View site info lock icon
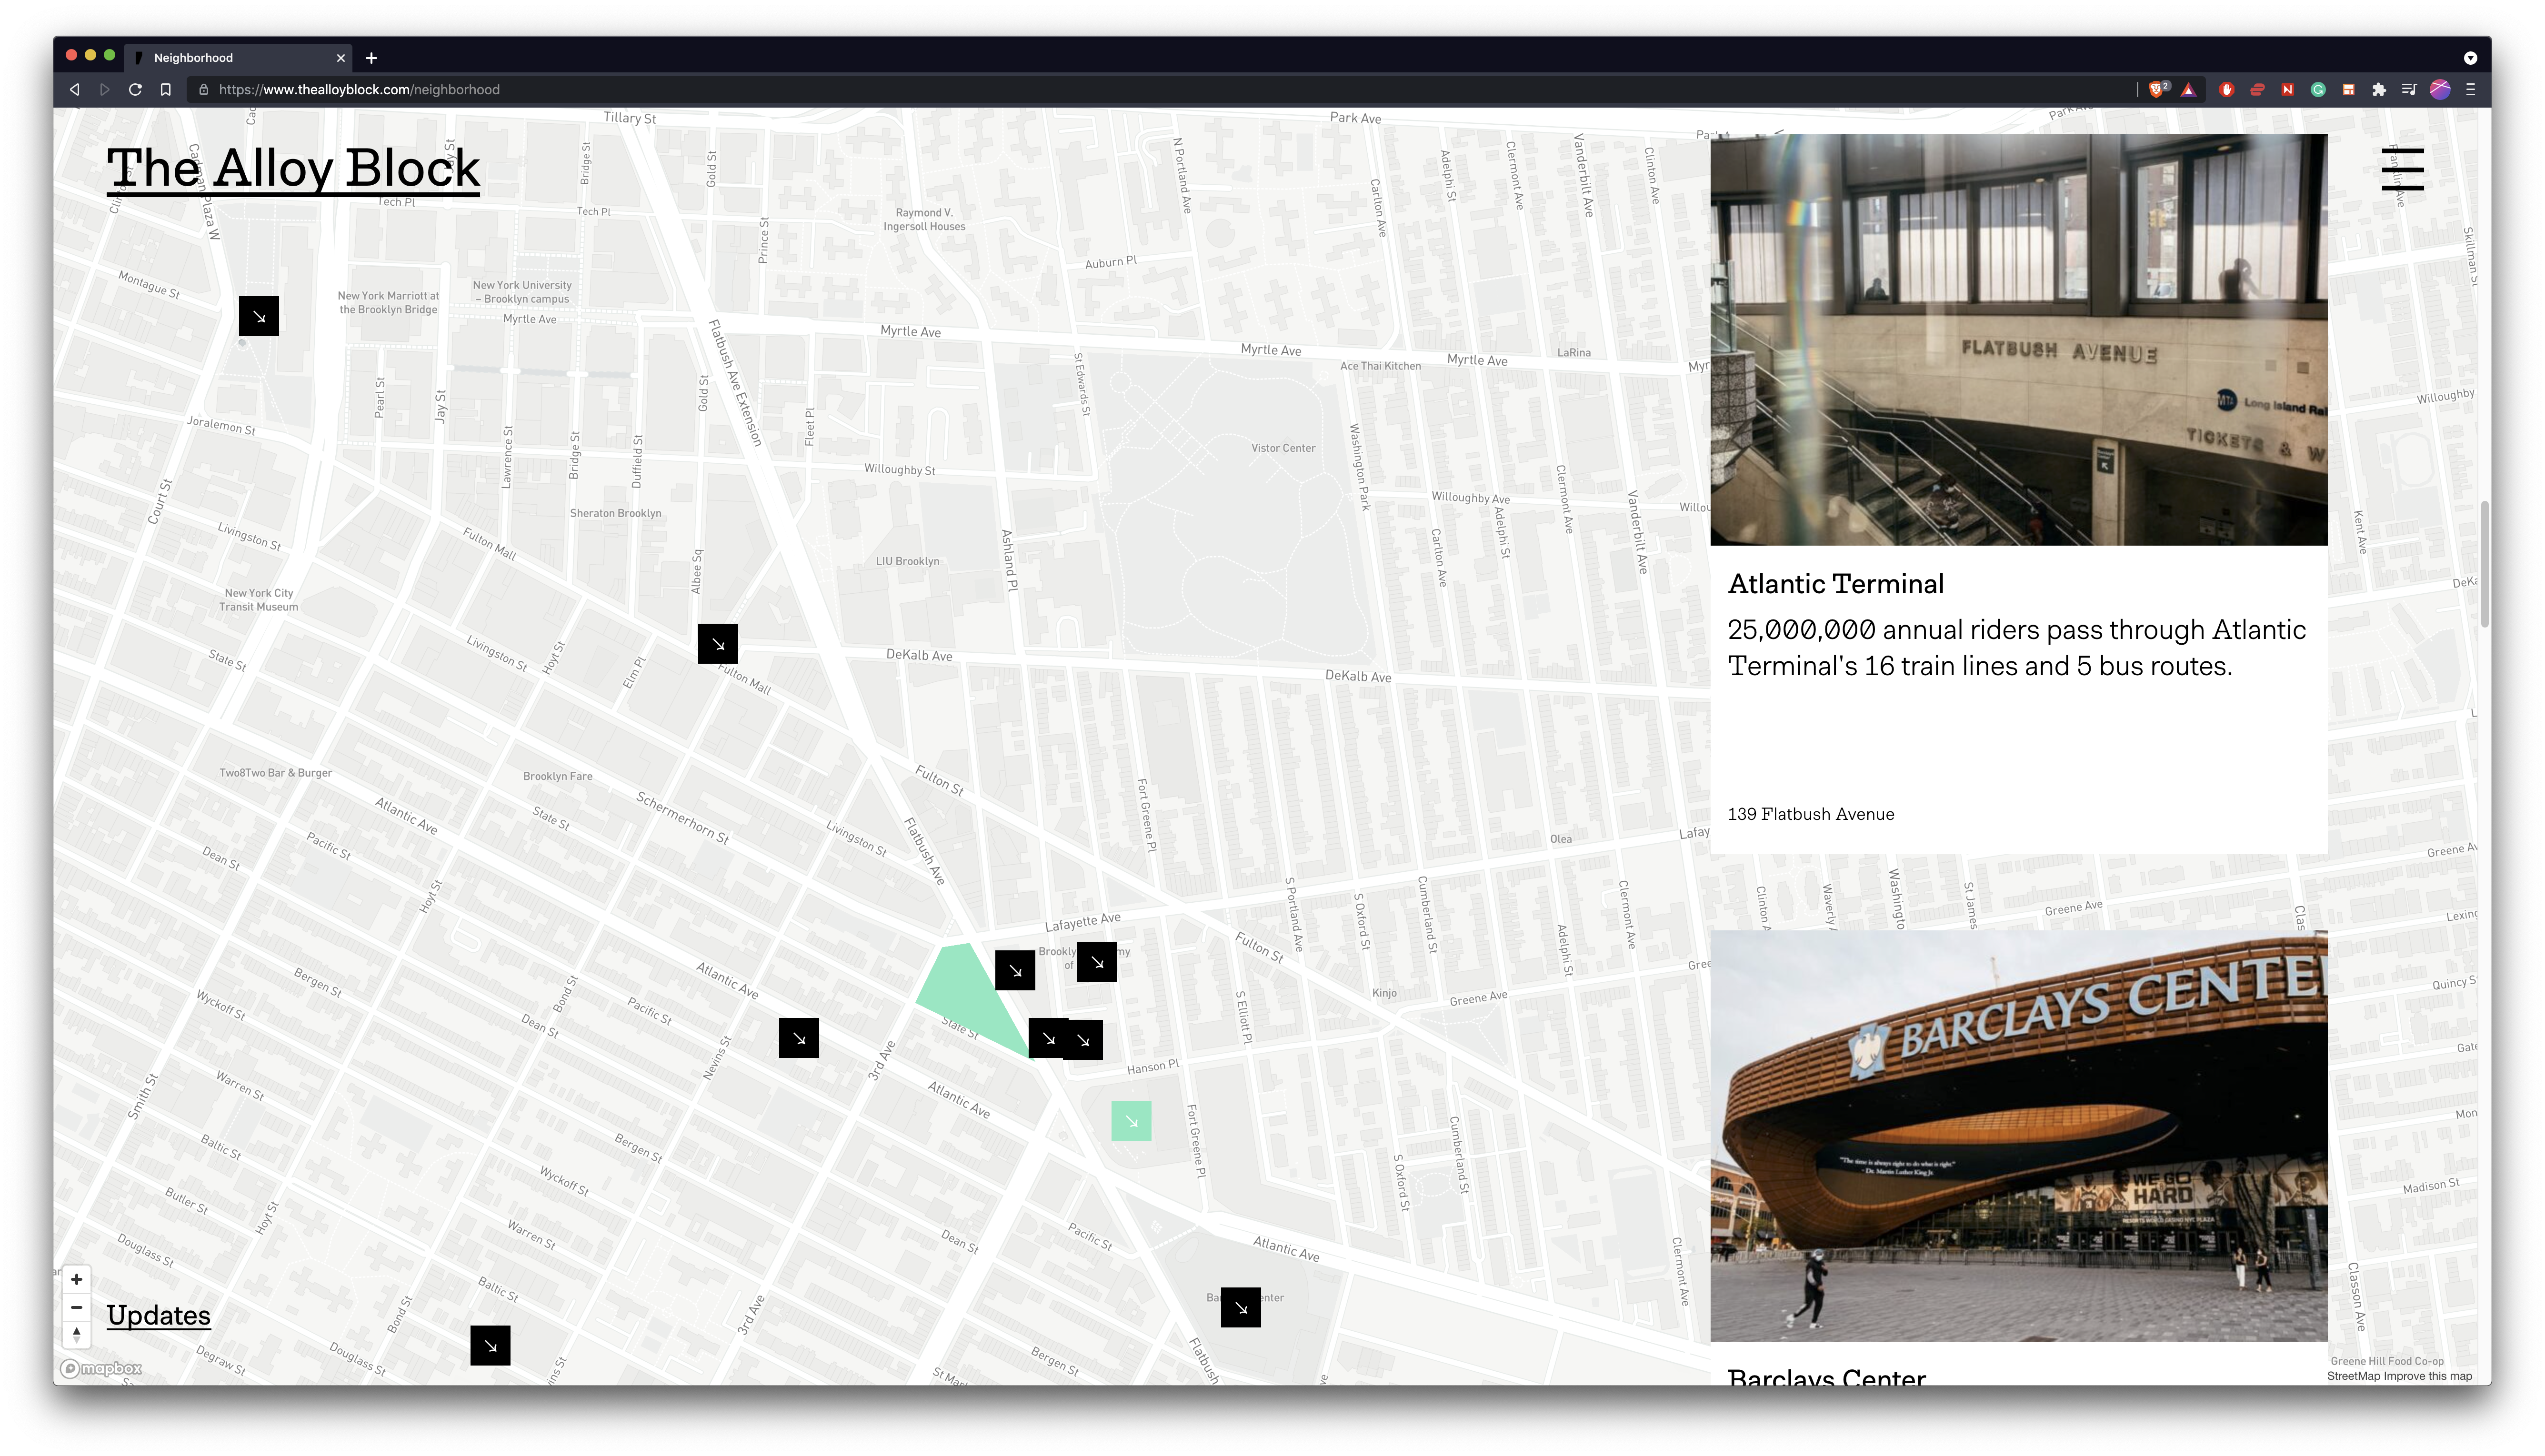This screenshot has width=2545, height=1456. point(204,89)
